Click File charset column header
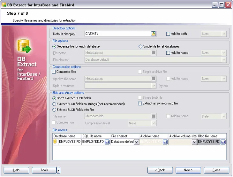This screenshot has width=233, height=177. pyautogui.click(x=124, y=136)
